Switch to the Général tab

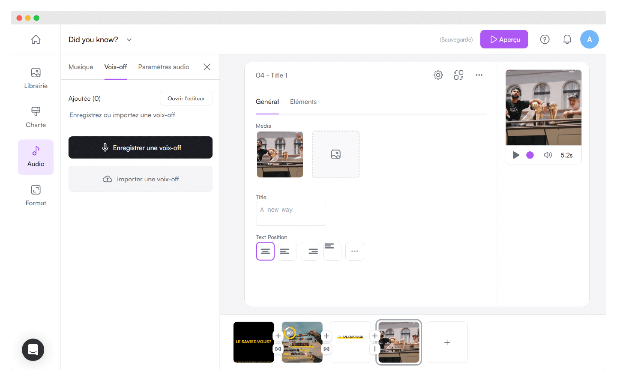pos(267,102)
